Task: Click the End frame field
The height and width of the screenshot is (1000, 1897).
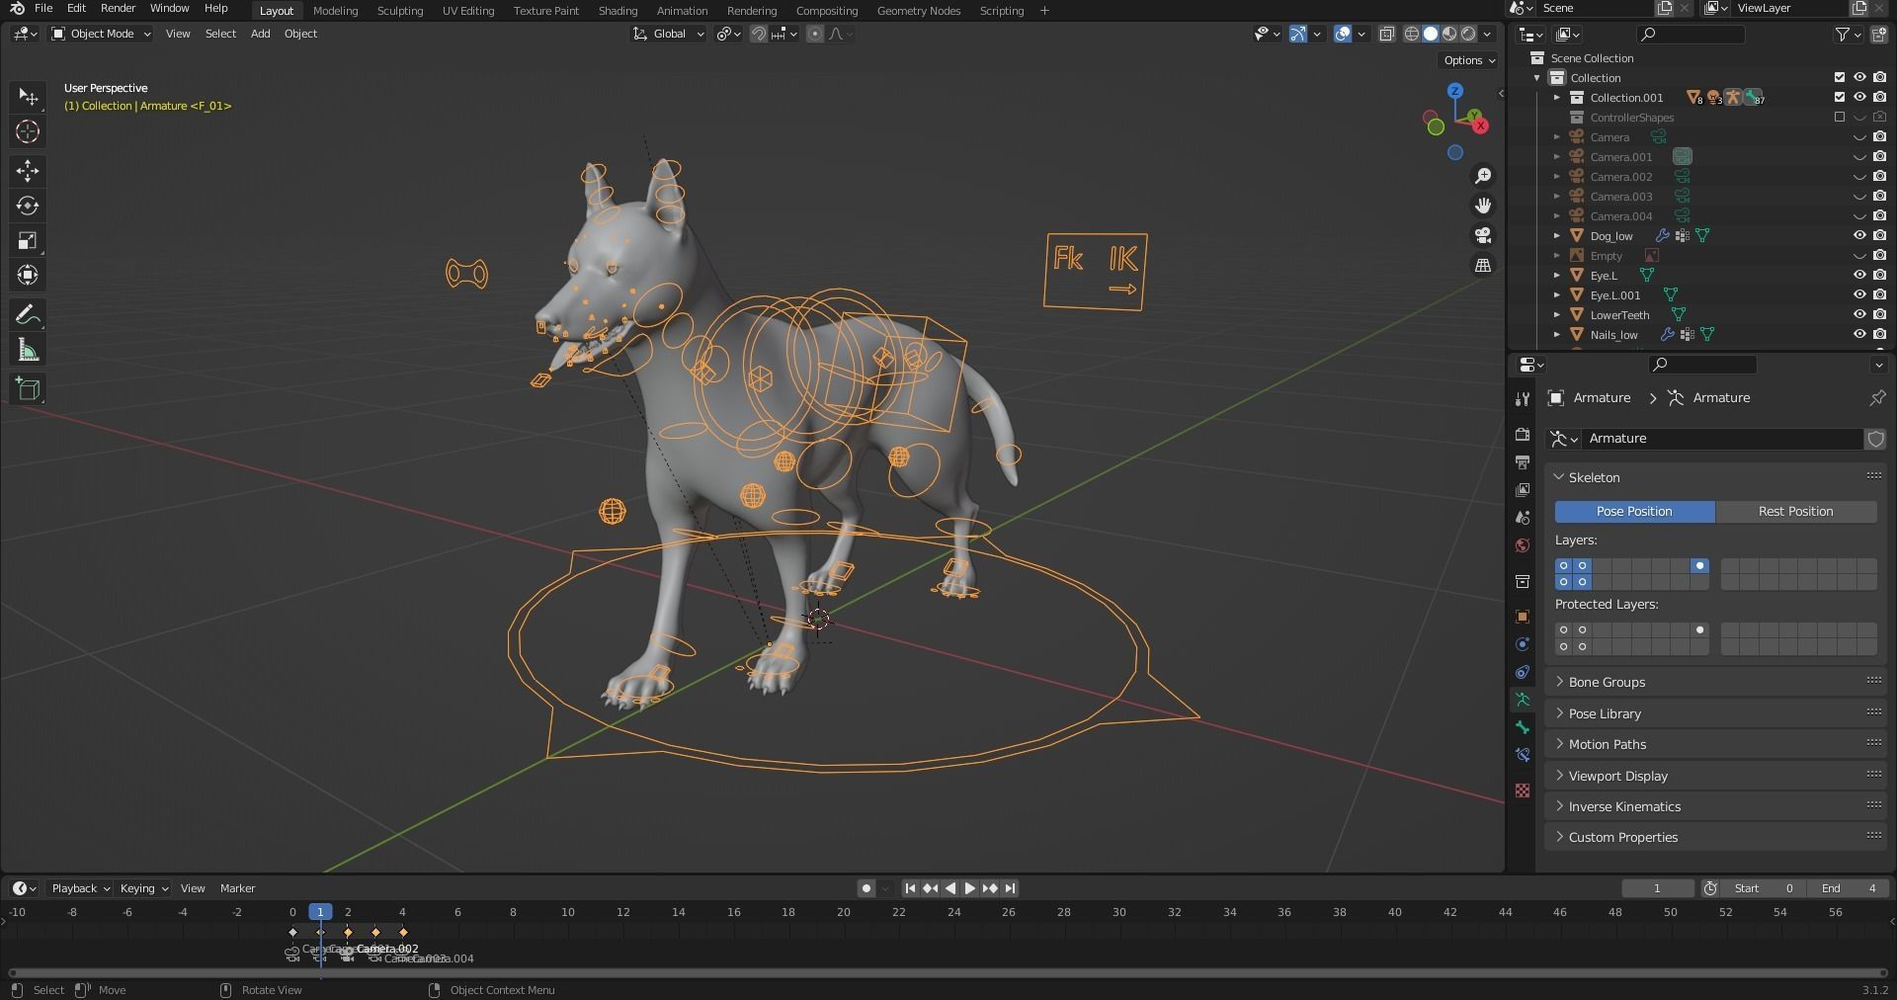Action: (x=1850, y=888)
